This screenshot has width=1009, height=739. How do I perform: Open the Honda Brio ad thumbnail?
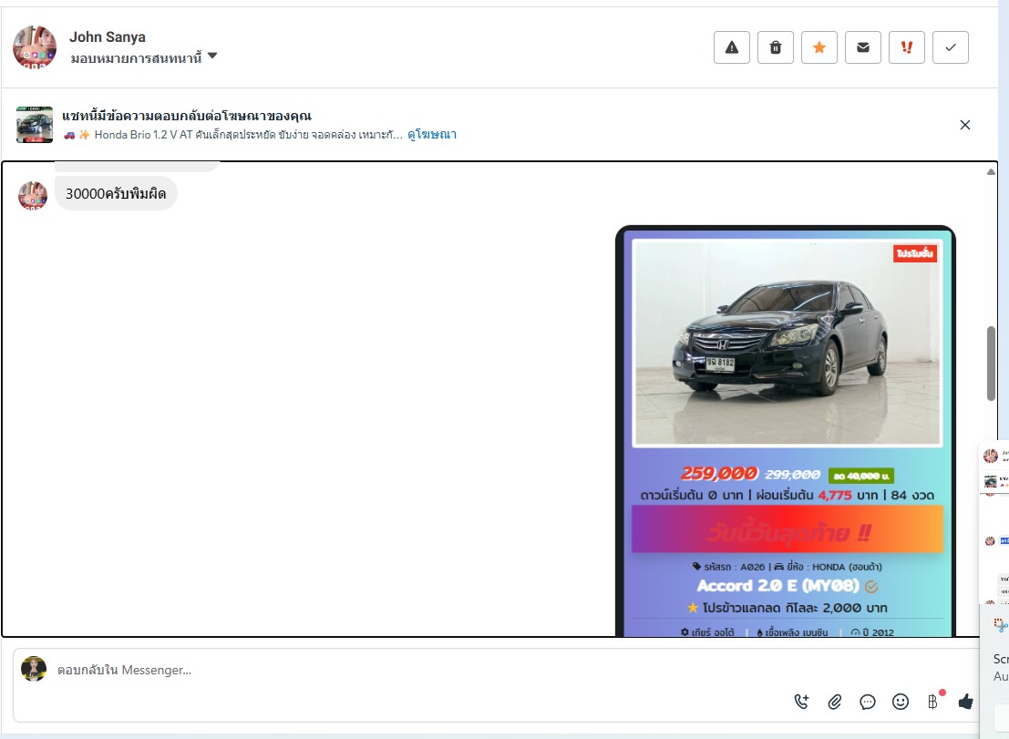coord(35,125)
